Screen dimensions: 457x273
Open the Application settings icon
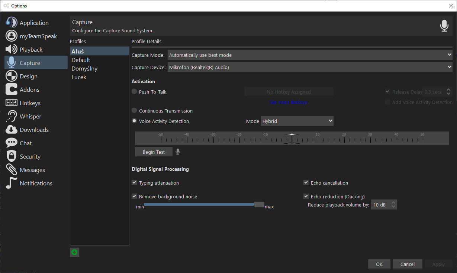click(x=12, y=23)
